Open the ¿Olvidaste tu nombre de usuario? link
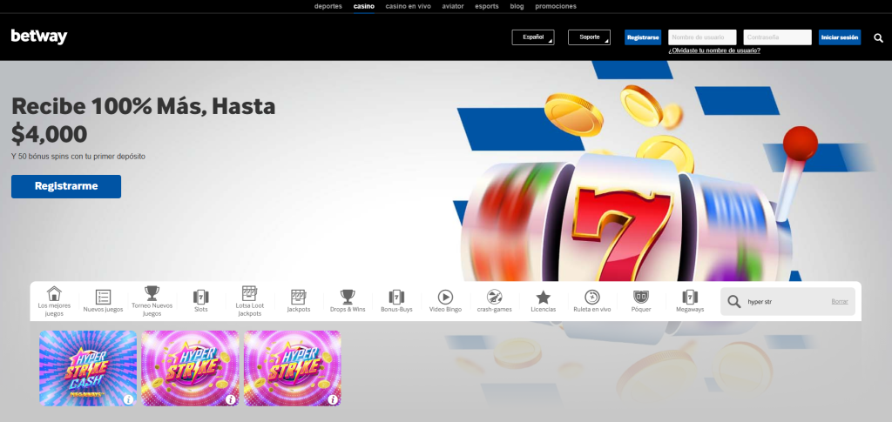This screenshot has width=892, height=422. [714, 50]
